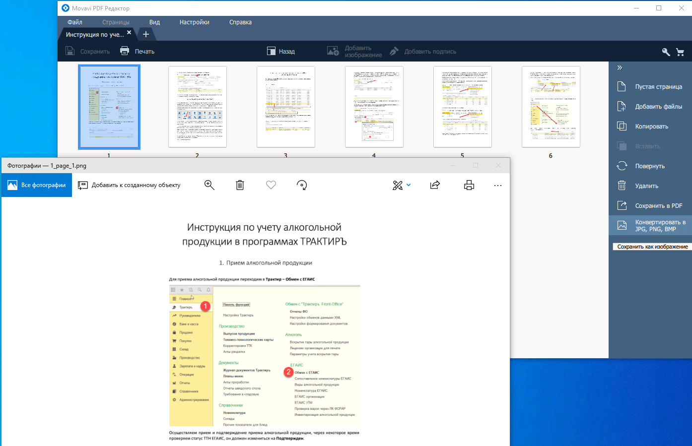Image resolution: width=692 pixels, height=446 pixels.
Task: Click the key activation icon
Action: click(x=666, y=52)
